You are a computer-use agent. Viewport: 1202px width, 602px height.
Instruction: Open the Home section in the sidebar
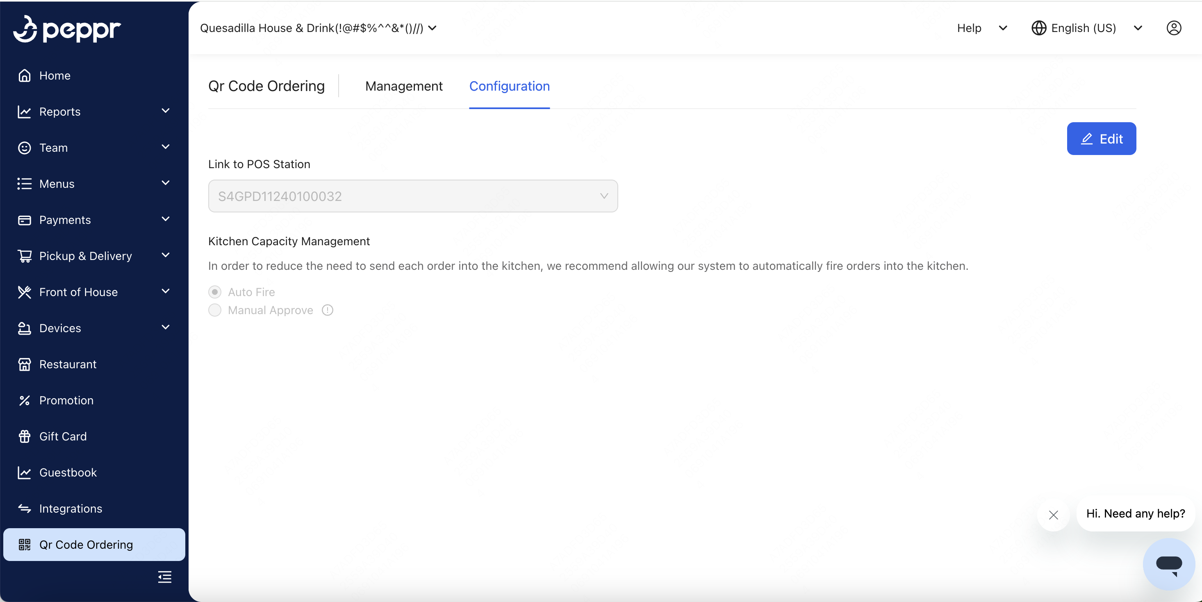point(54,75)
